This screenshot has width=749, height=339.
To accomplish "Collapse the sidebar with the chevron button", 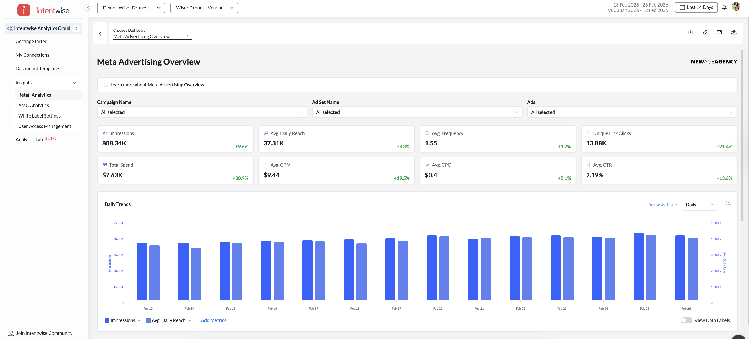I will click(x=88, y=8).
